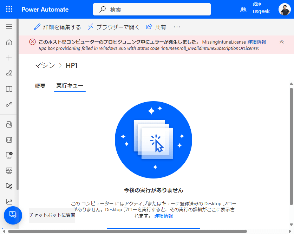
Task: Click the vertical scrollbar up arrow
Action: [291, 84]
